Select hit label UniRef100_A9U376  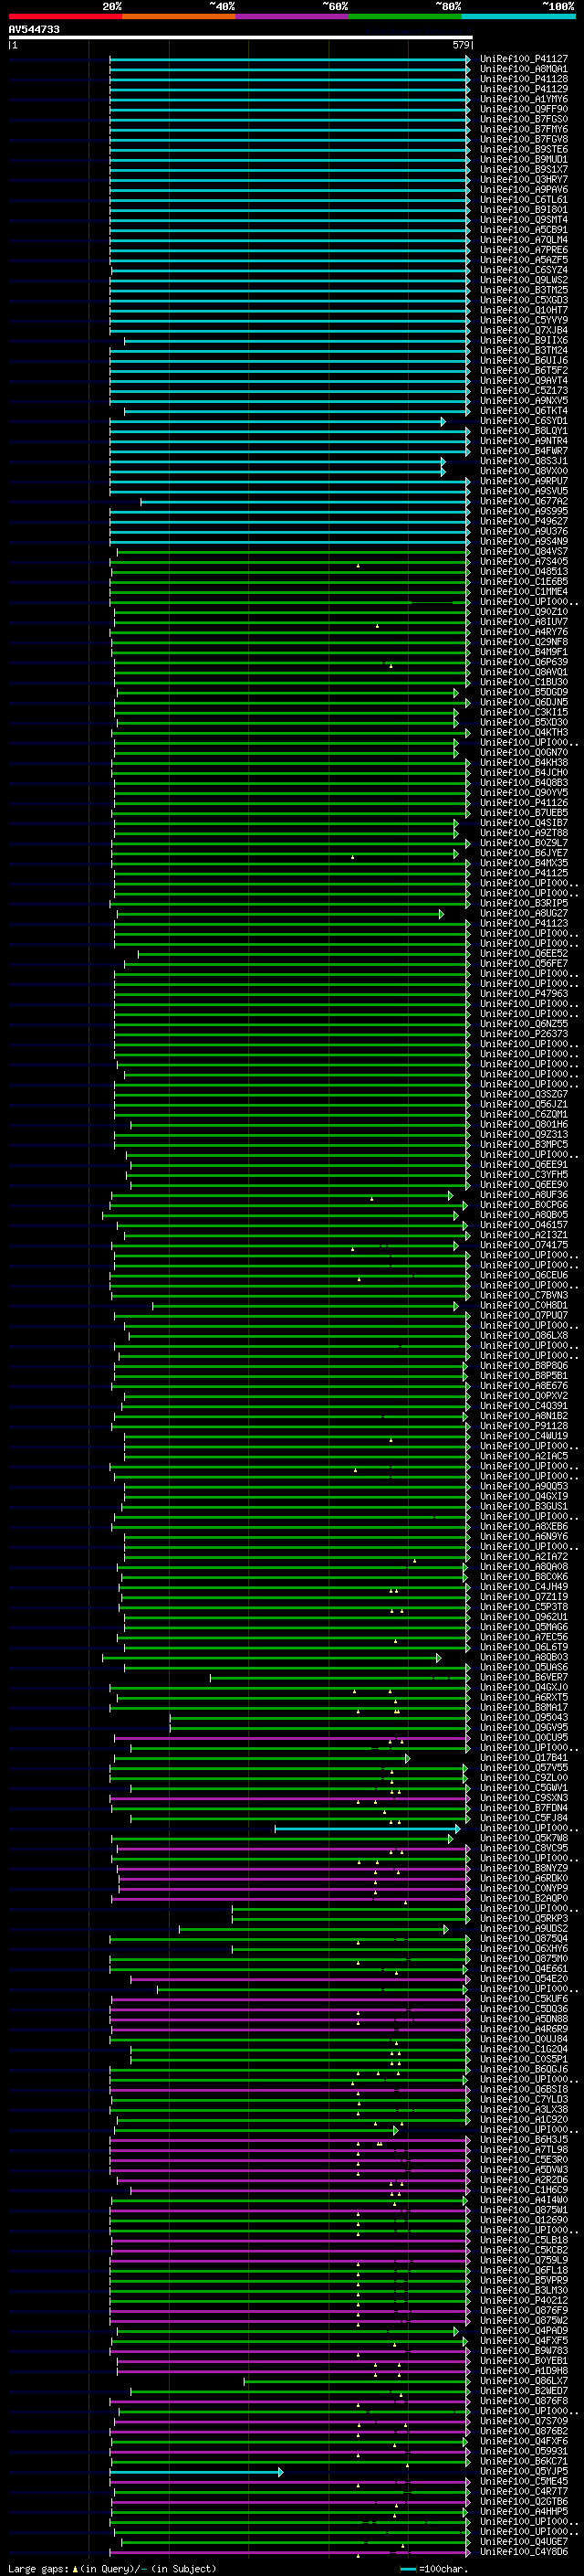(x=524, y=531)
